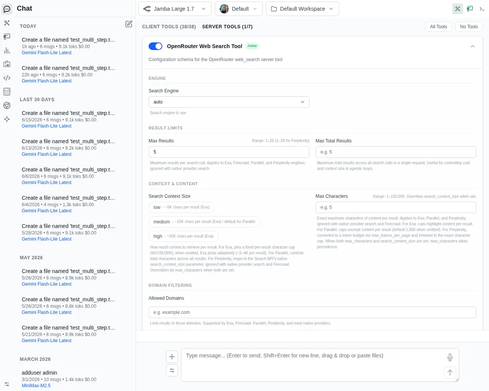The image size is (489, 391).
Task: Open the Default persona dropdown
Action: click(239, 9)
